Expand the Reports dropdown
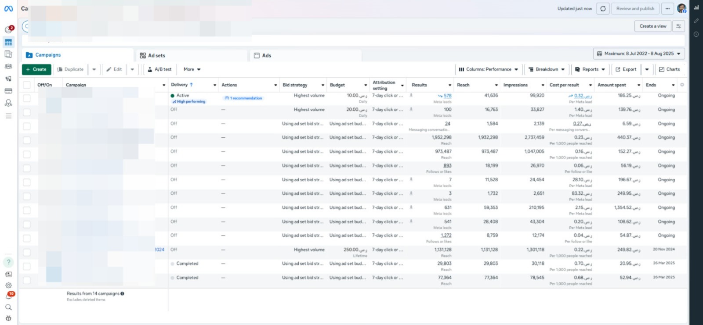The image size is (703, 325). 590,69
